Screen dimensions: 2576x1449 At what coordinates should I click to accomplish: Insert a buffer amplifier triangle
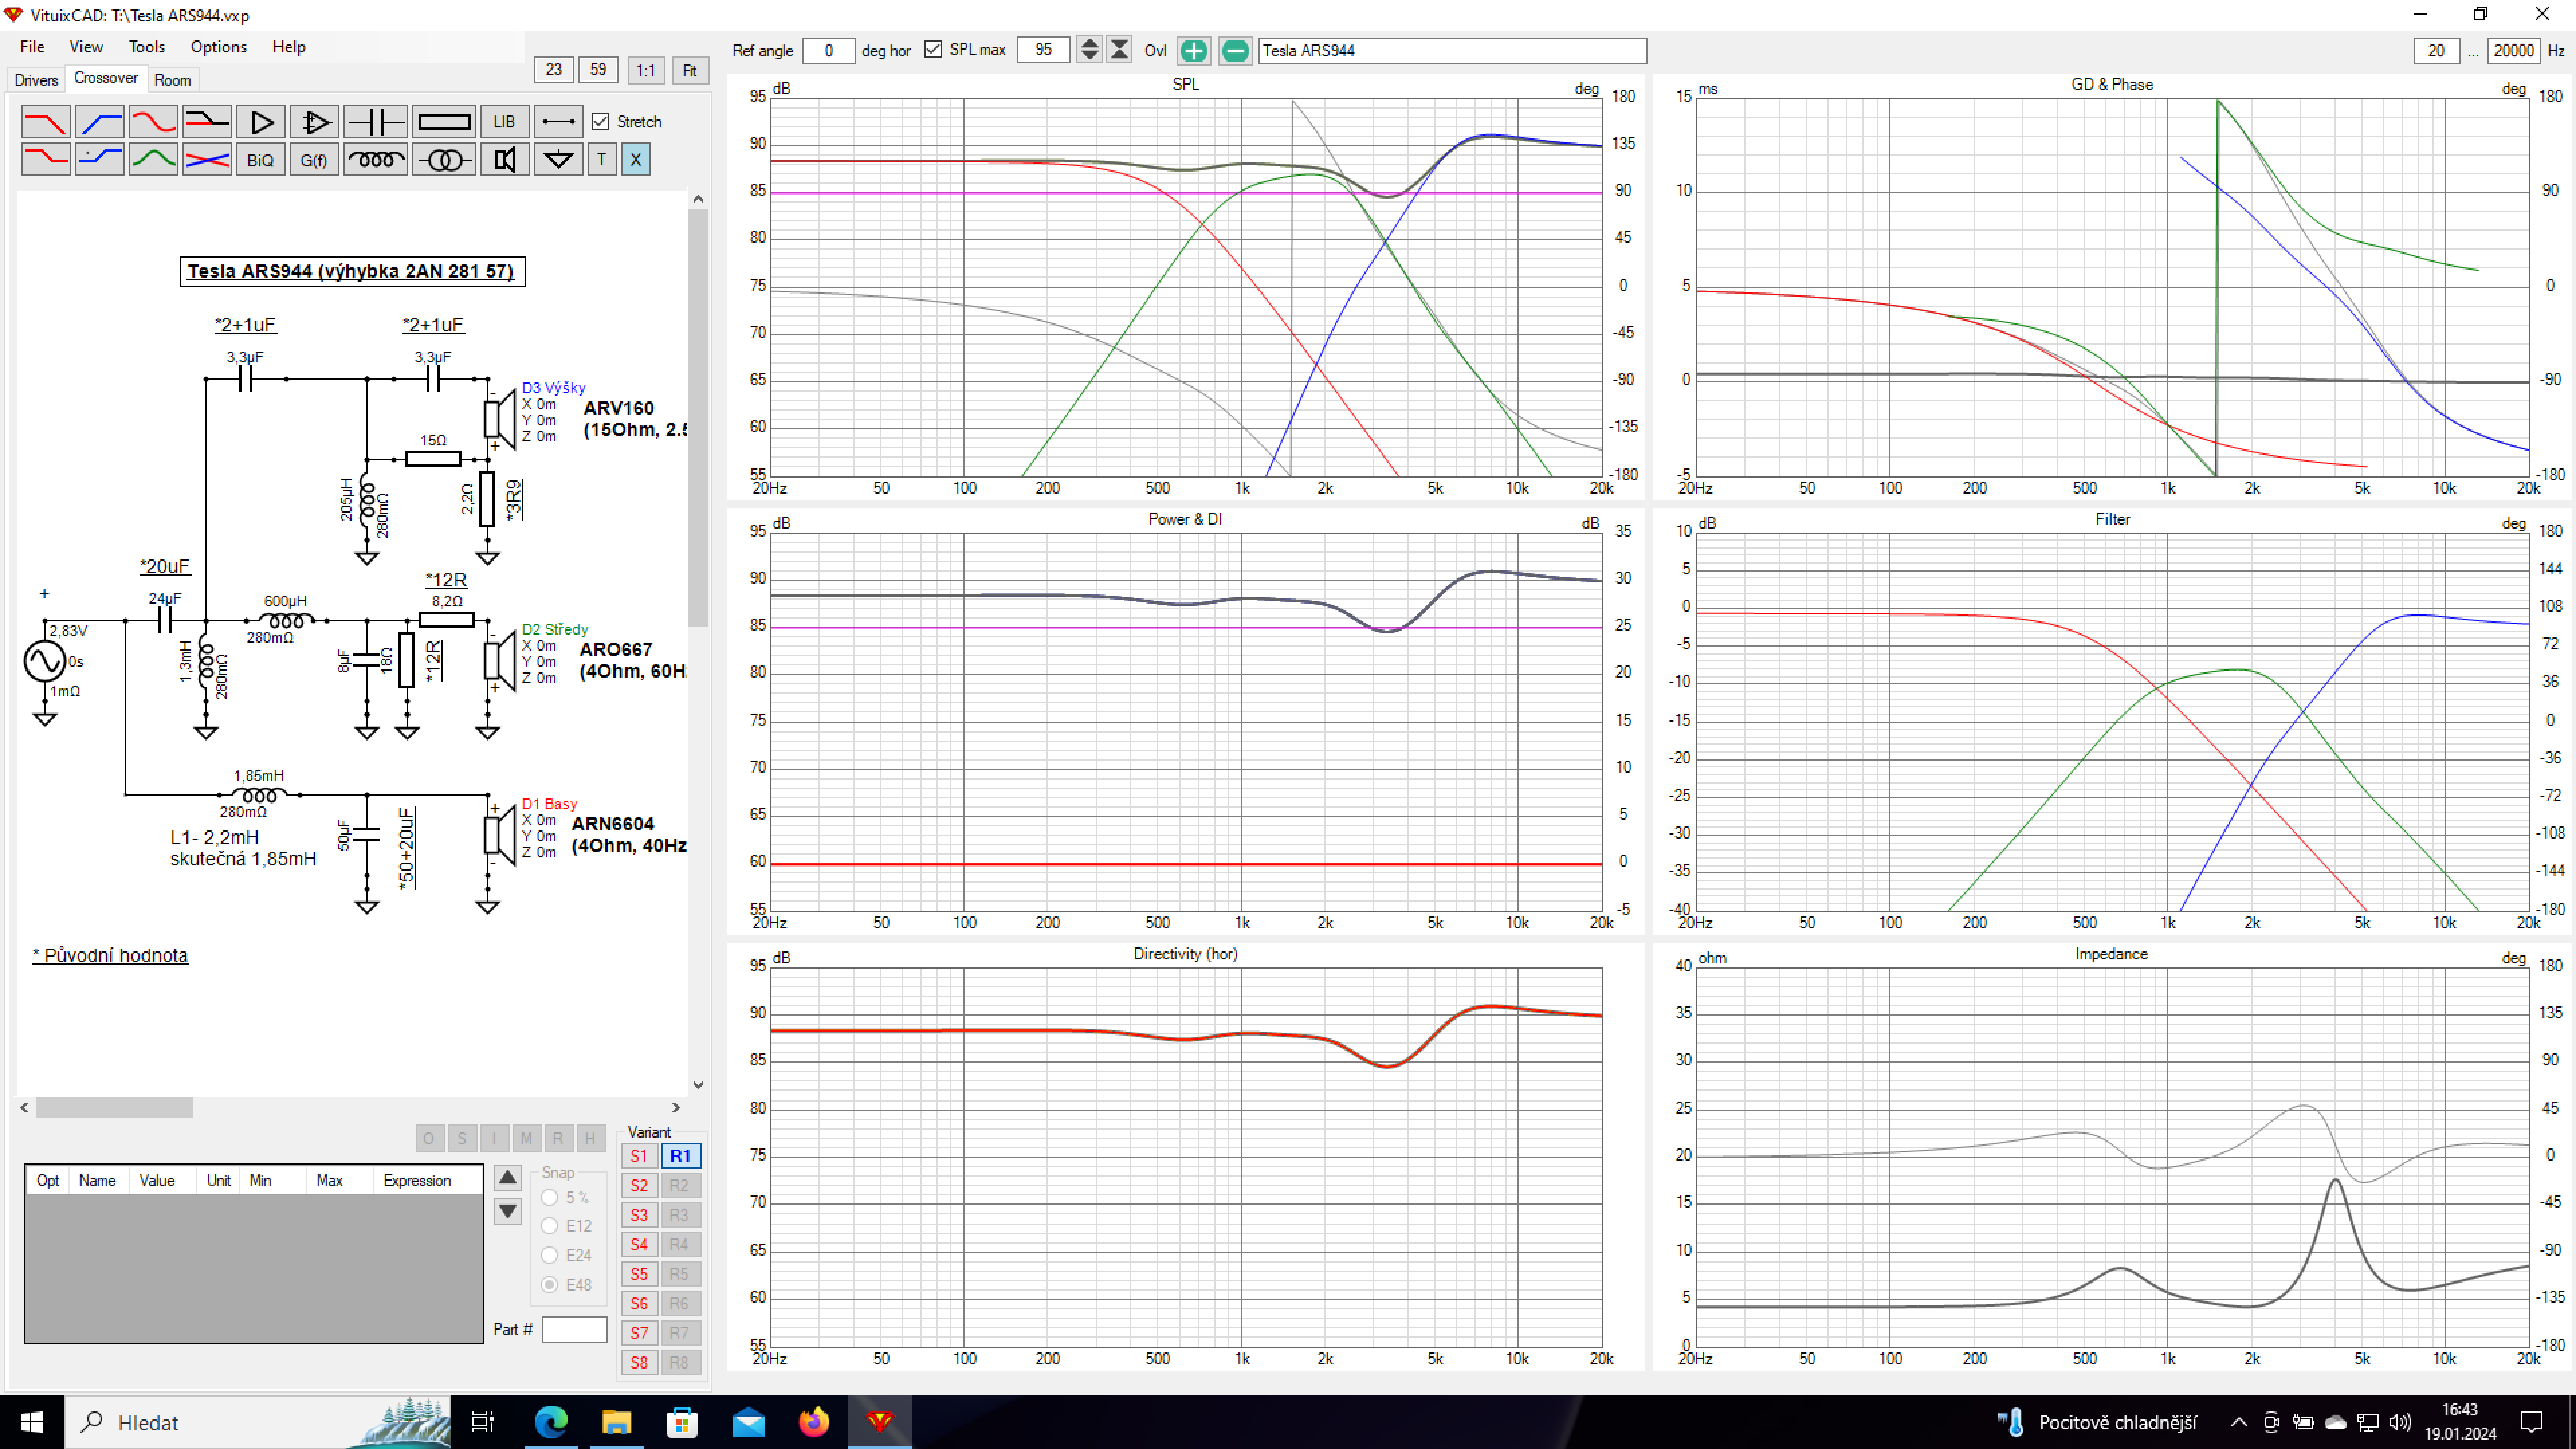[x=261, y=122]
